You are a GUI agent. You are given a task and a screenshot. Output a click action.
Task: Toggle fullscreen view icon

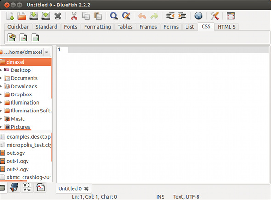point(231,16)
